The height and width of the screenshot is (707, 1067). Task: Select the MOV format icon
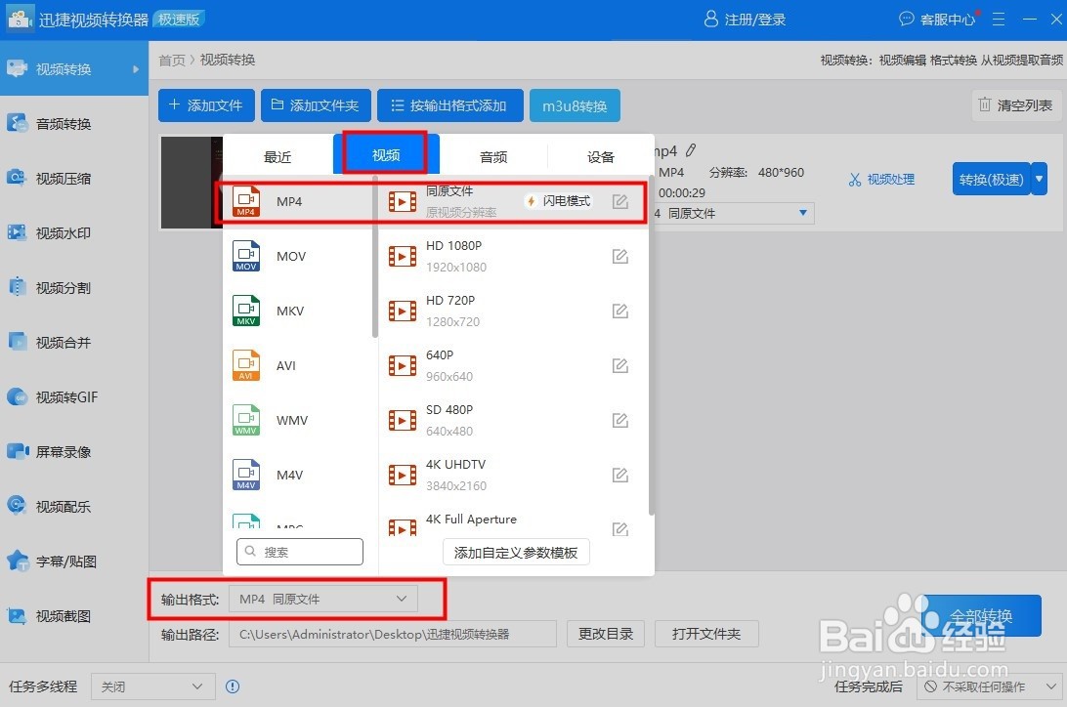pos(245,256)
